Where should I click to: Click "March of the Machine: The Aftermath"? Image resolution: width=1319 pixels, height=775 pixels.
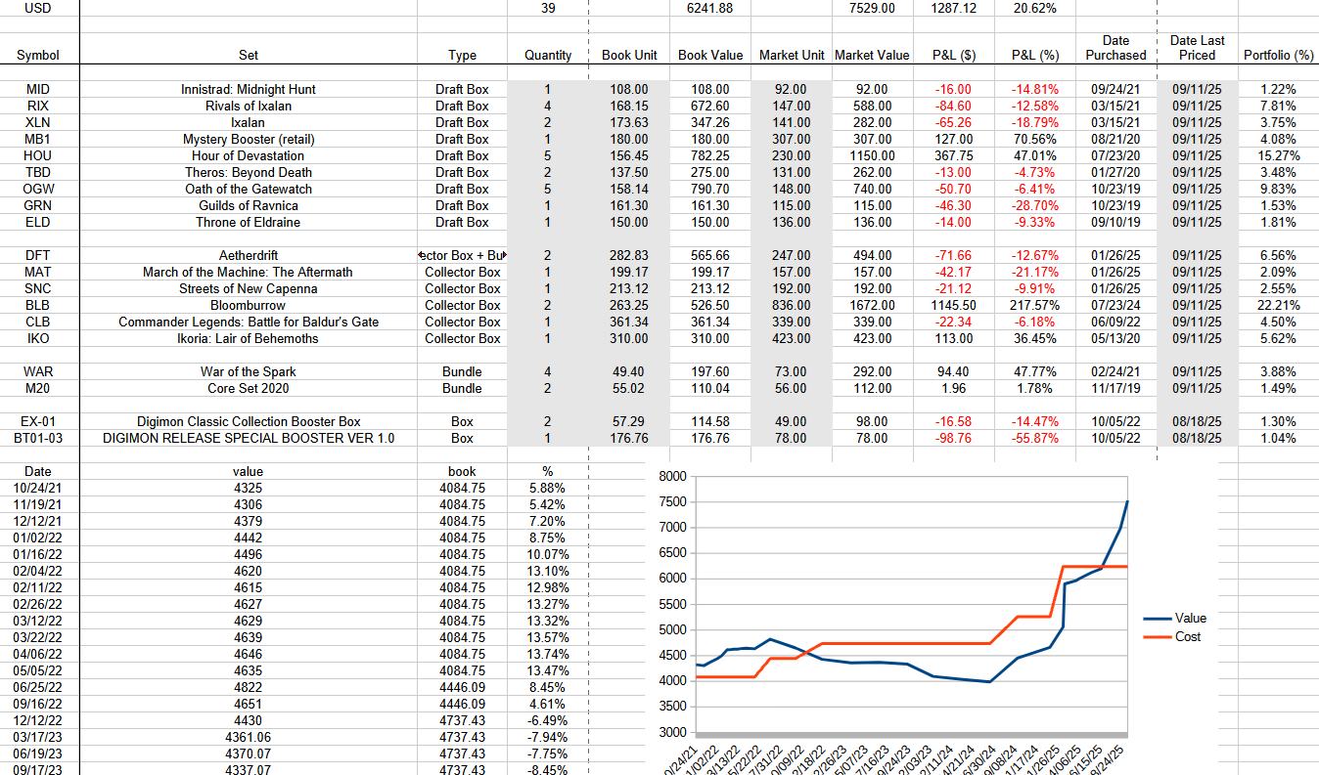249,272
